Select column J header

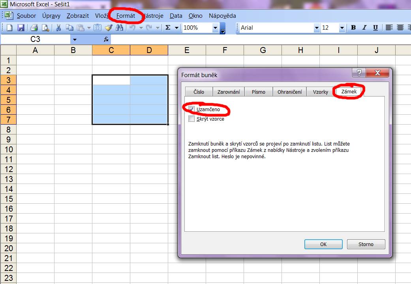coord(376,50)
